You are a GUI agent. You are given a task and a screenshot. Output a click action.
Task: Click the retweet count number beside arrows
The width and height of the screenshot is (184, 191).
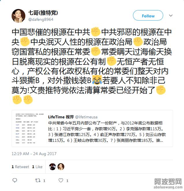coord(44,181)
